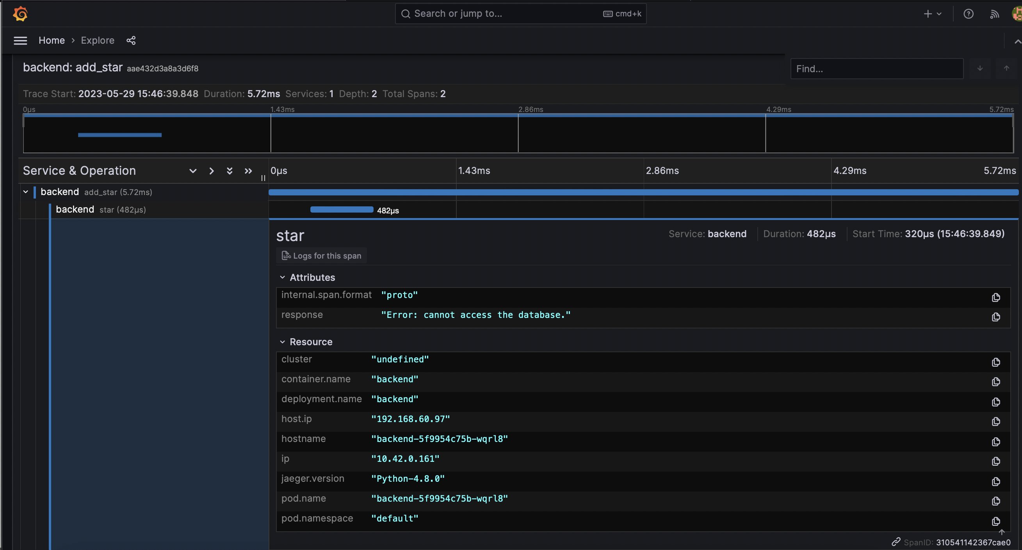
Task: Click the Grafana logo icon
Action: tap(20, 14)
